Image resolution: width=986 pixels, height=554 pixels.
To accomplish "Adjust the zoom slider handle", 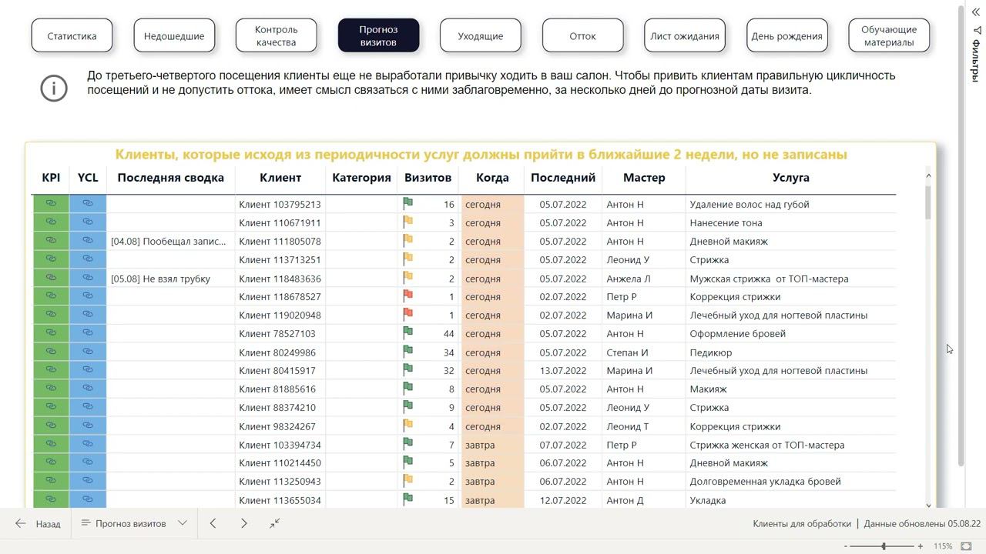I will pos(884,546).
